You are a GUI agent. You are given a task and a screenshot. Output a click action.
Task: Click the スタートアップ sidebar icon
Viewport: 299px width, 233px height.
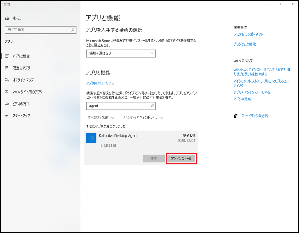pos(7,116)
